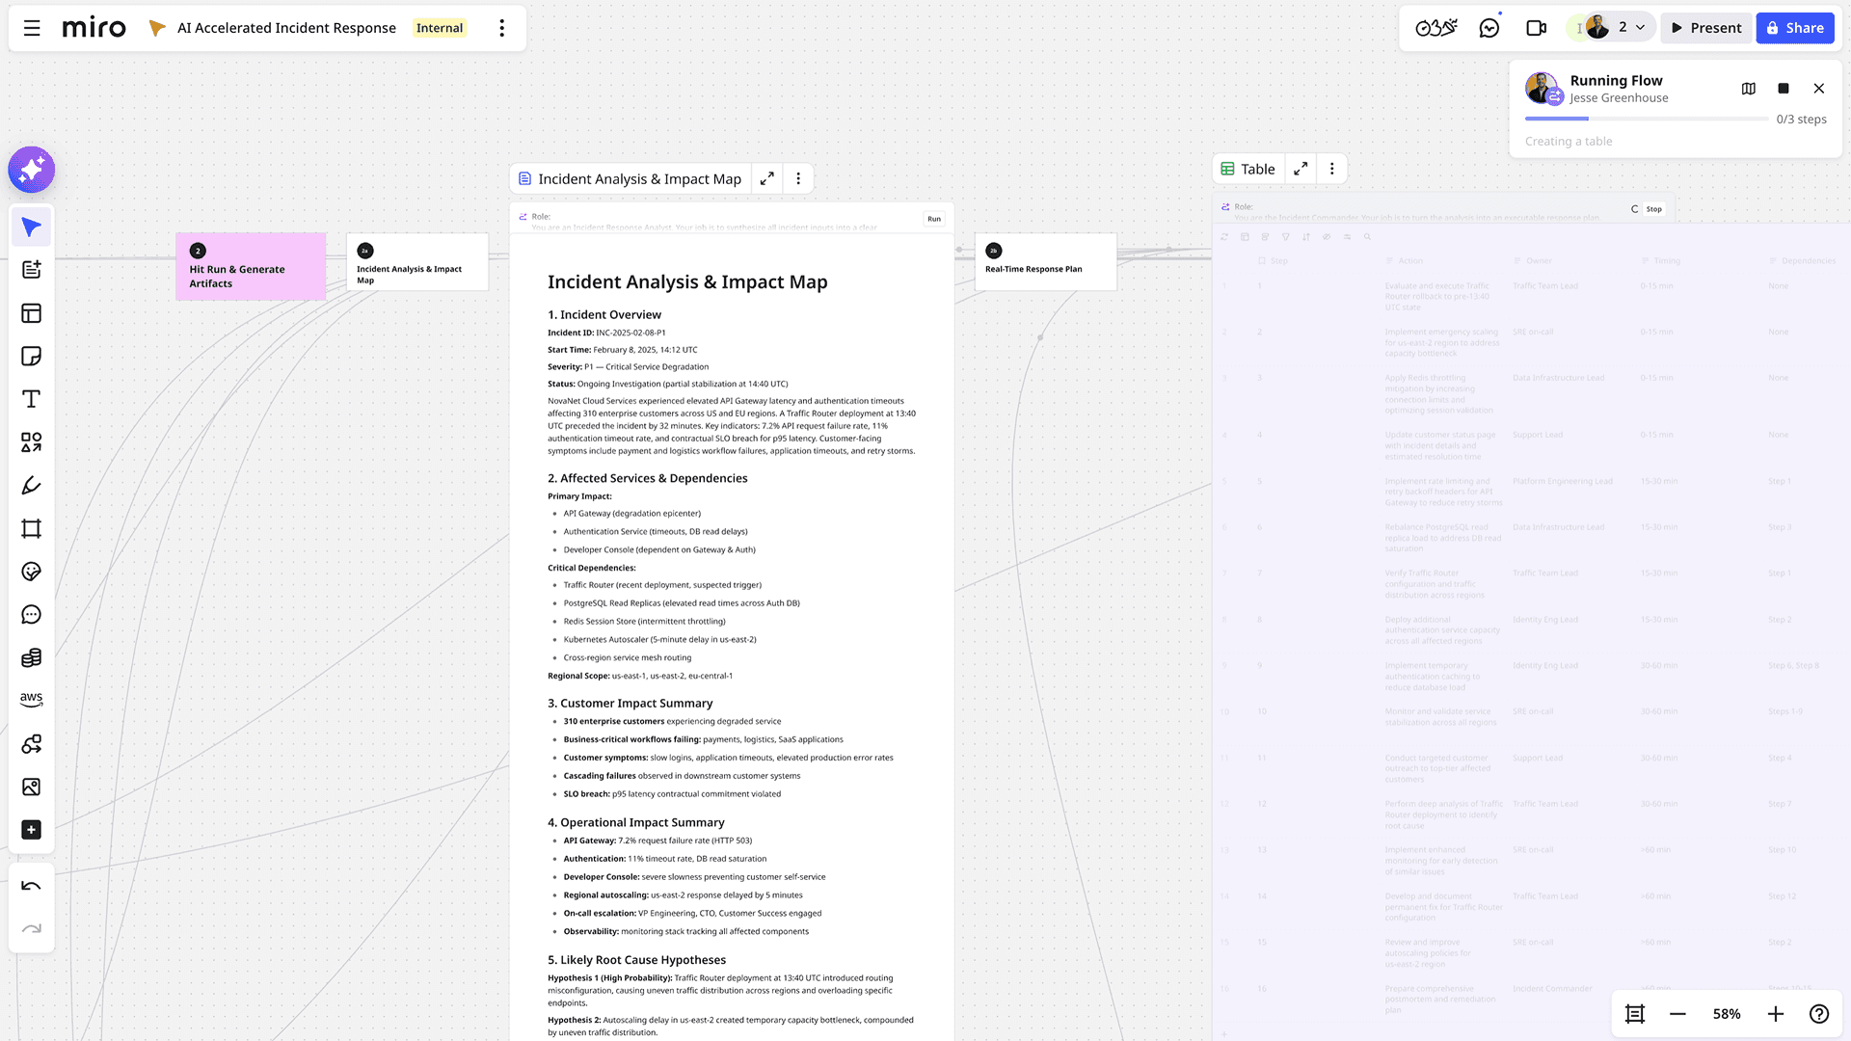Image resolution: width=1851 pixels, height=1041 pixels.
Task: Toggle the frames panel button
Action: 1635,1014
